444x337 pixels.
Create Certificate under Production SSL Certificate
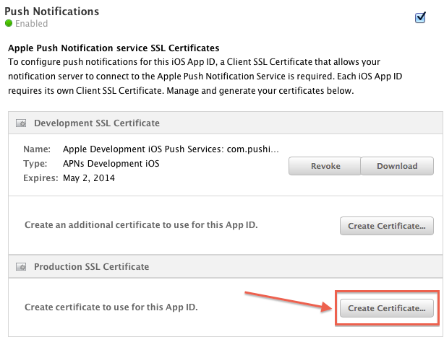point(387,308)
